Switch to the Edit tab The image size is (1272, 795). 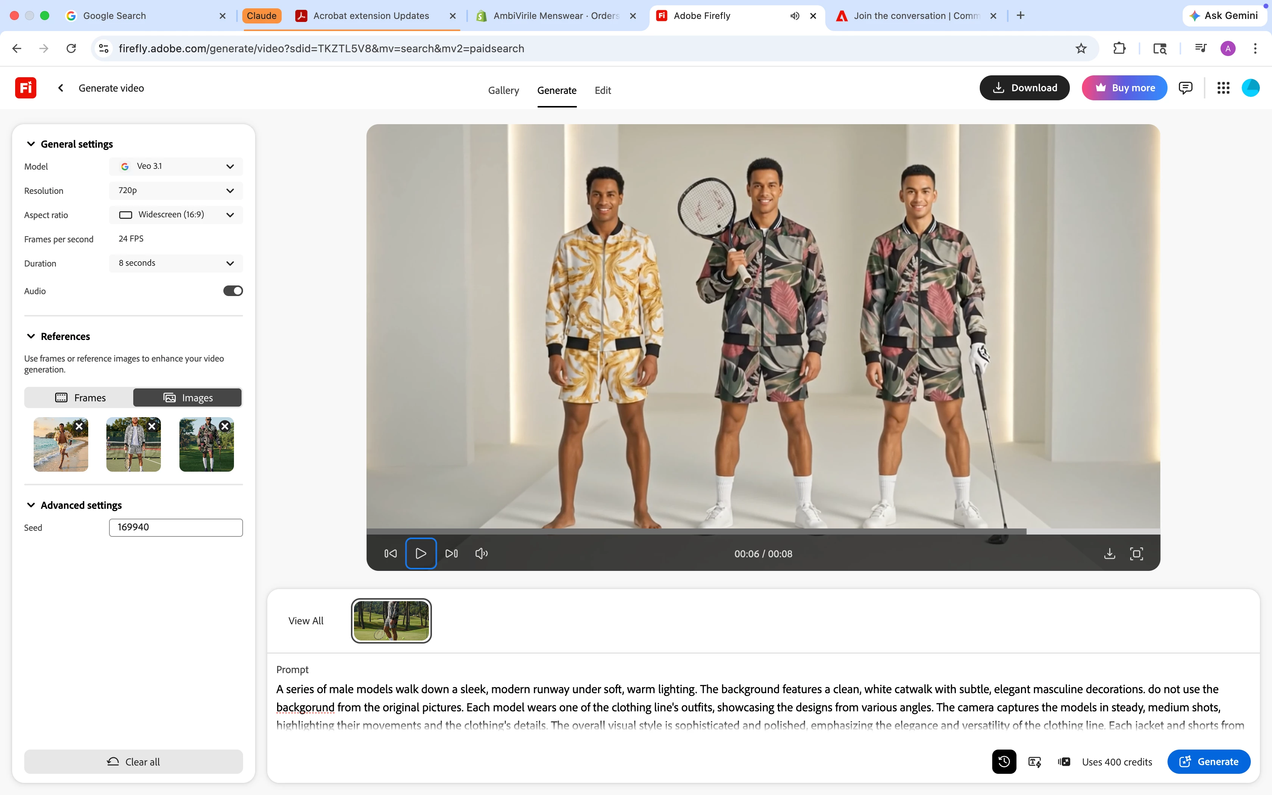[602, 90]
